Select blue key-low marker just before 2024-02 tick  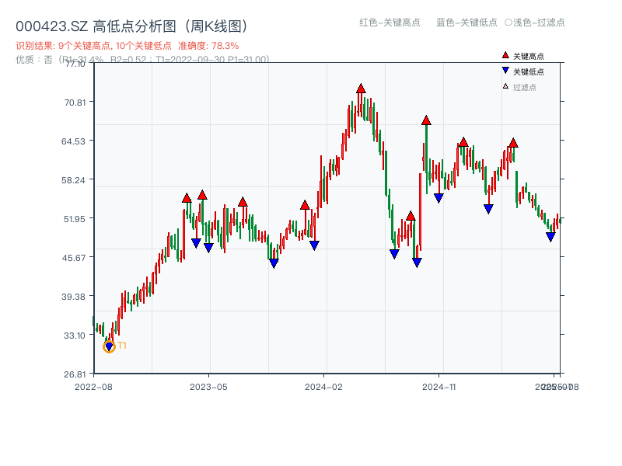(x=314, y=245)
